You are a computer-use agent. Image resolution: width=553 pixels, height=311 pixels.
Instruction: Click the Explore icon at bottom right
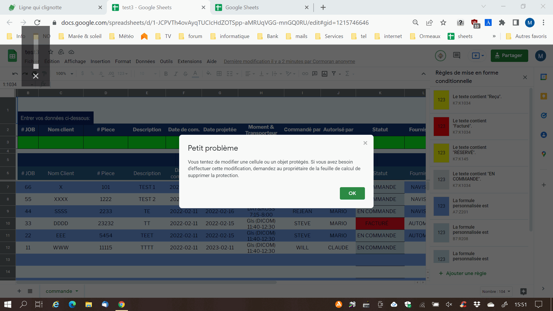click(523, 291)
